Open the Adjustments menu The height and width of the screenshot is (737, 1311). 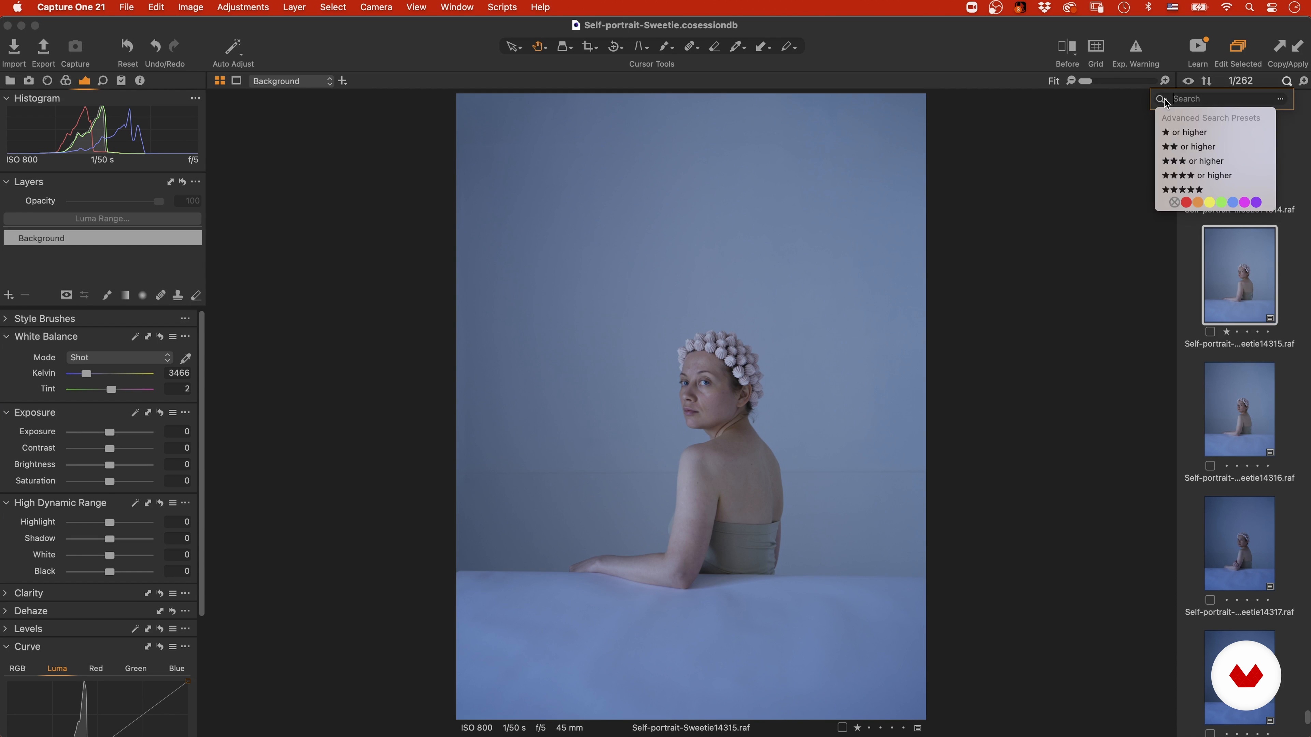[243, 7]
